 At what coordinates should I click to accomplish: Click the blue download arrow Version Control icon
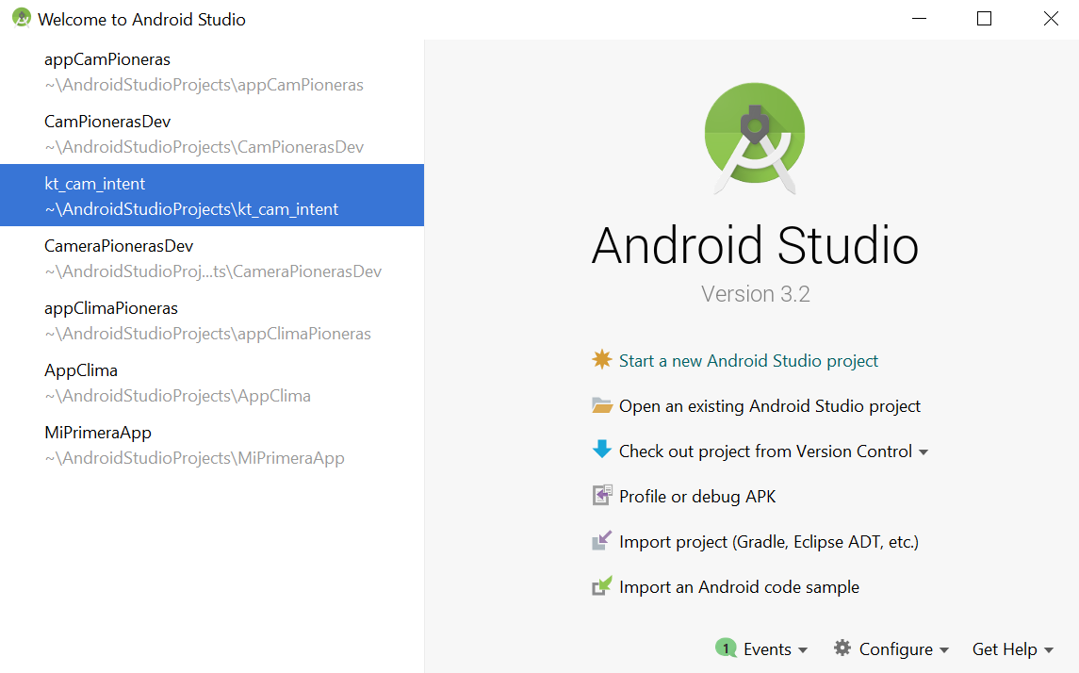pos(601,450)
